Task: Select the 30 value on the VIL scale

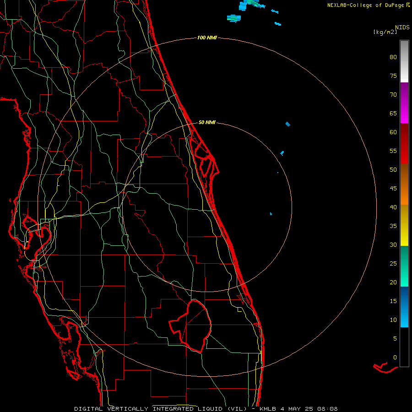Action: click(393, 244)
